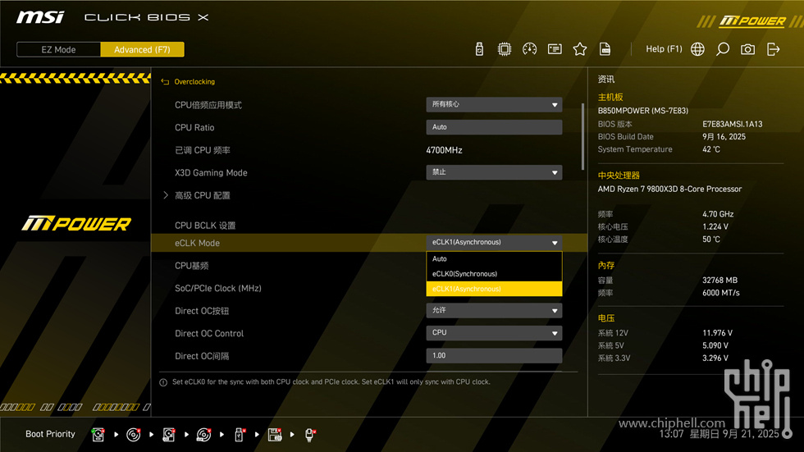Viewport: 804px width, 452px height.
Task: Open the X3D Gaming Mode dropdown
Action: (494, 172)
